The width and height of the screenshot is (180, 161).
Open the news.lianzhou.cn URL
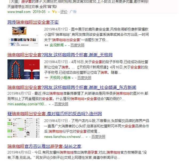[64, 137]
